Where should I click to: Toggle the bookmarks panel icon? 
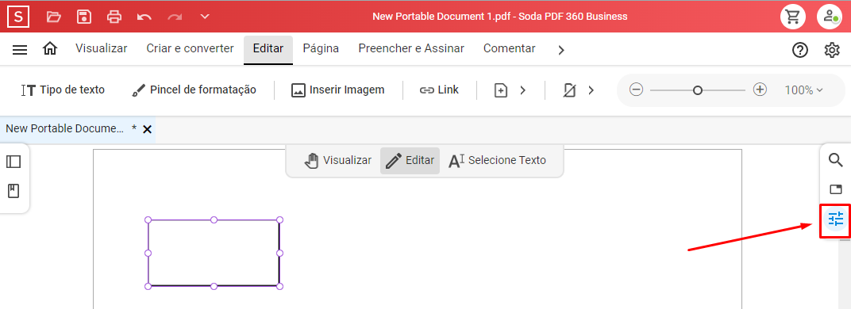[13, 191]
